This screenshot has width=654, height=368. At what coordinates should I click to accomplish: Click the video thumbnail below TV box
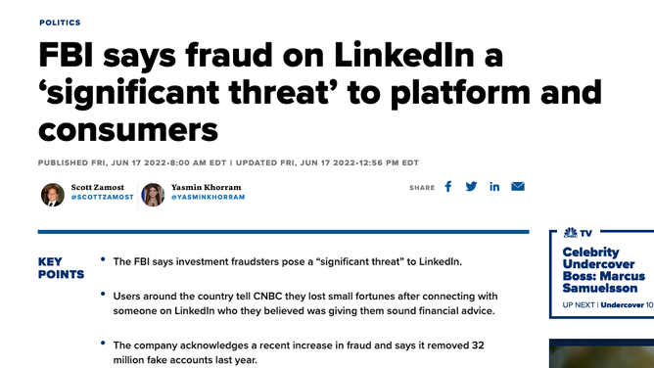601,353
